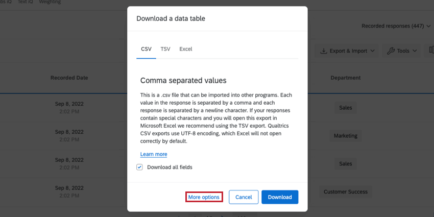Open the Text iQ tab
434x217 pixels.
click(x=26, y=2)
